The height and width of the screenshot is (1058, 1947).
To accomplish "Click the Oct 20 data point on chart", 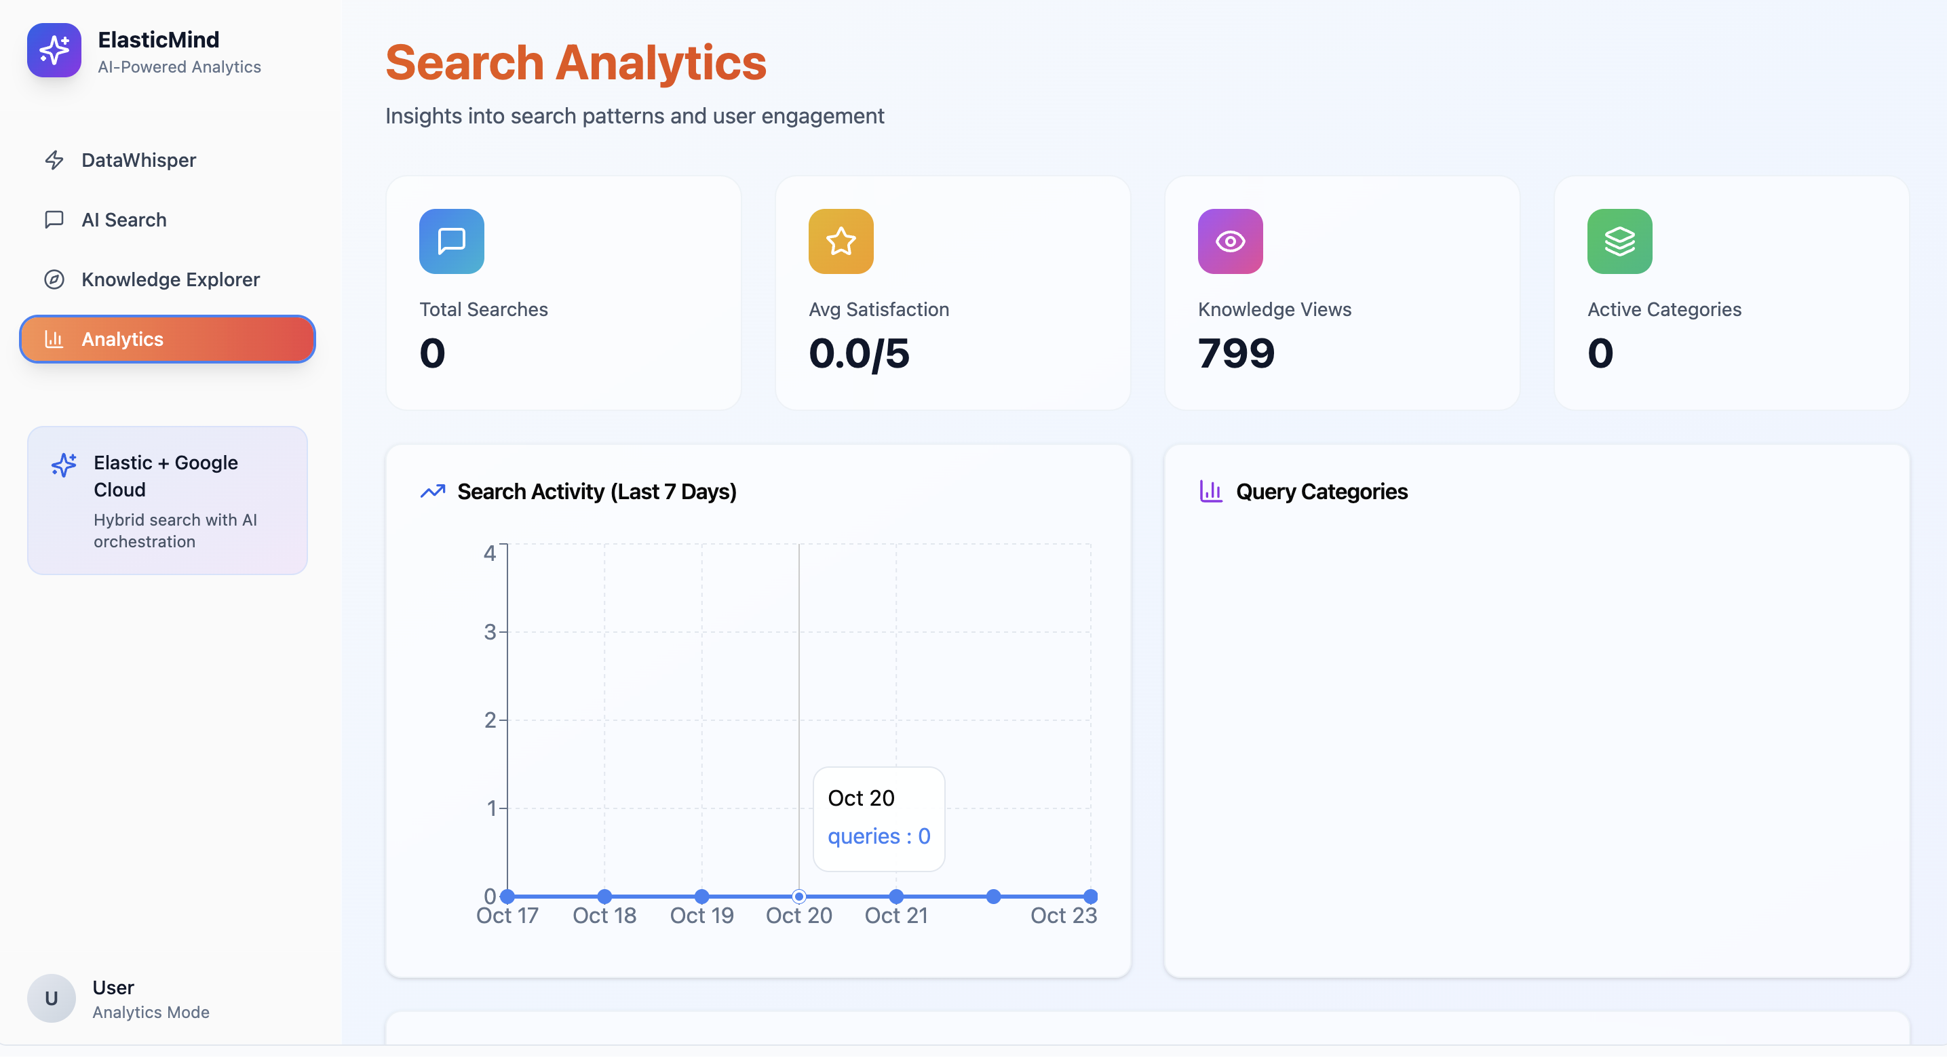I will 799,897.
